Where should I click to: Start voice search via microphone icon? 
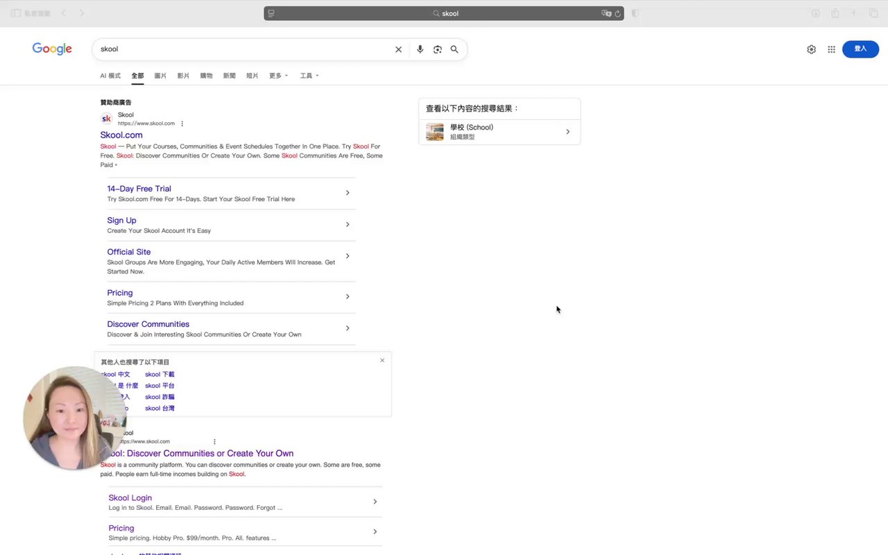(x=420, y=49)
